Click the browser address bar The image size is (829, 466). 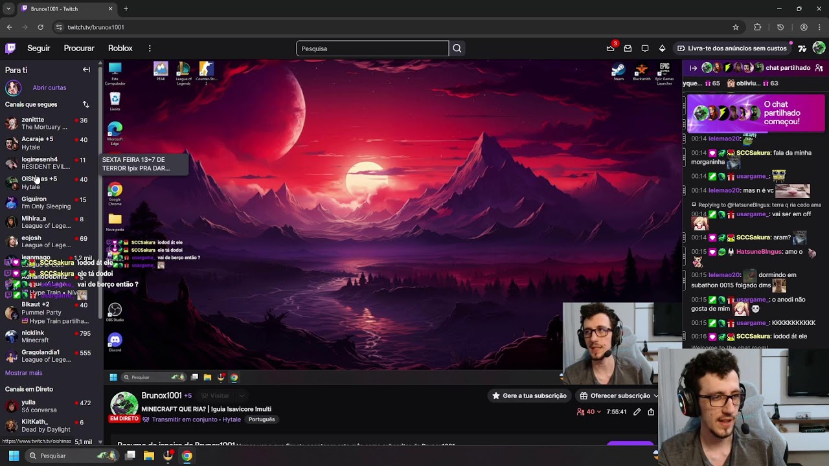[x=389, y=27]
